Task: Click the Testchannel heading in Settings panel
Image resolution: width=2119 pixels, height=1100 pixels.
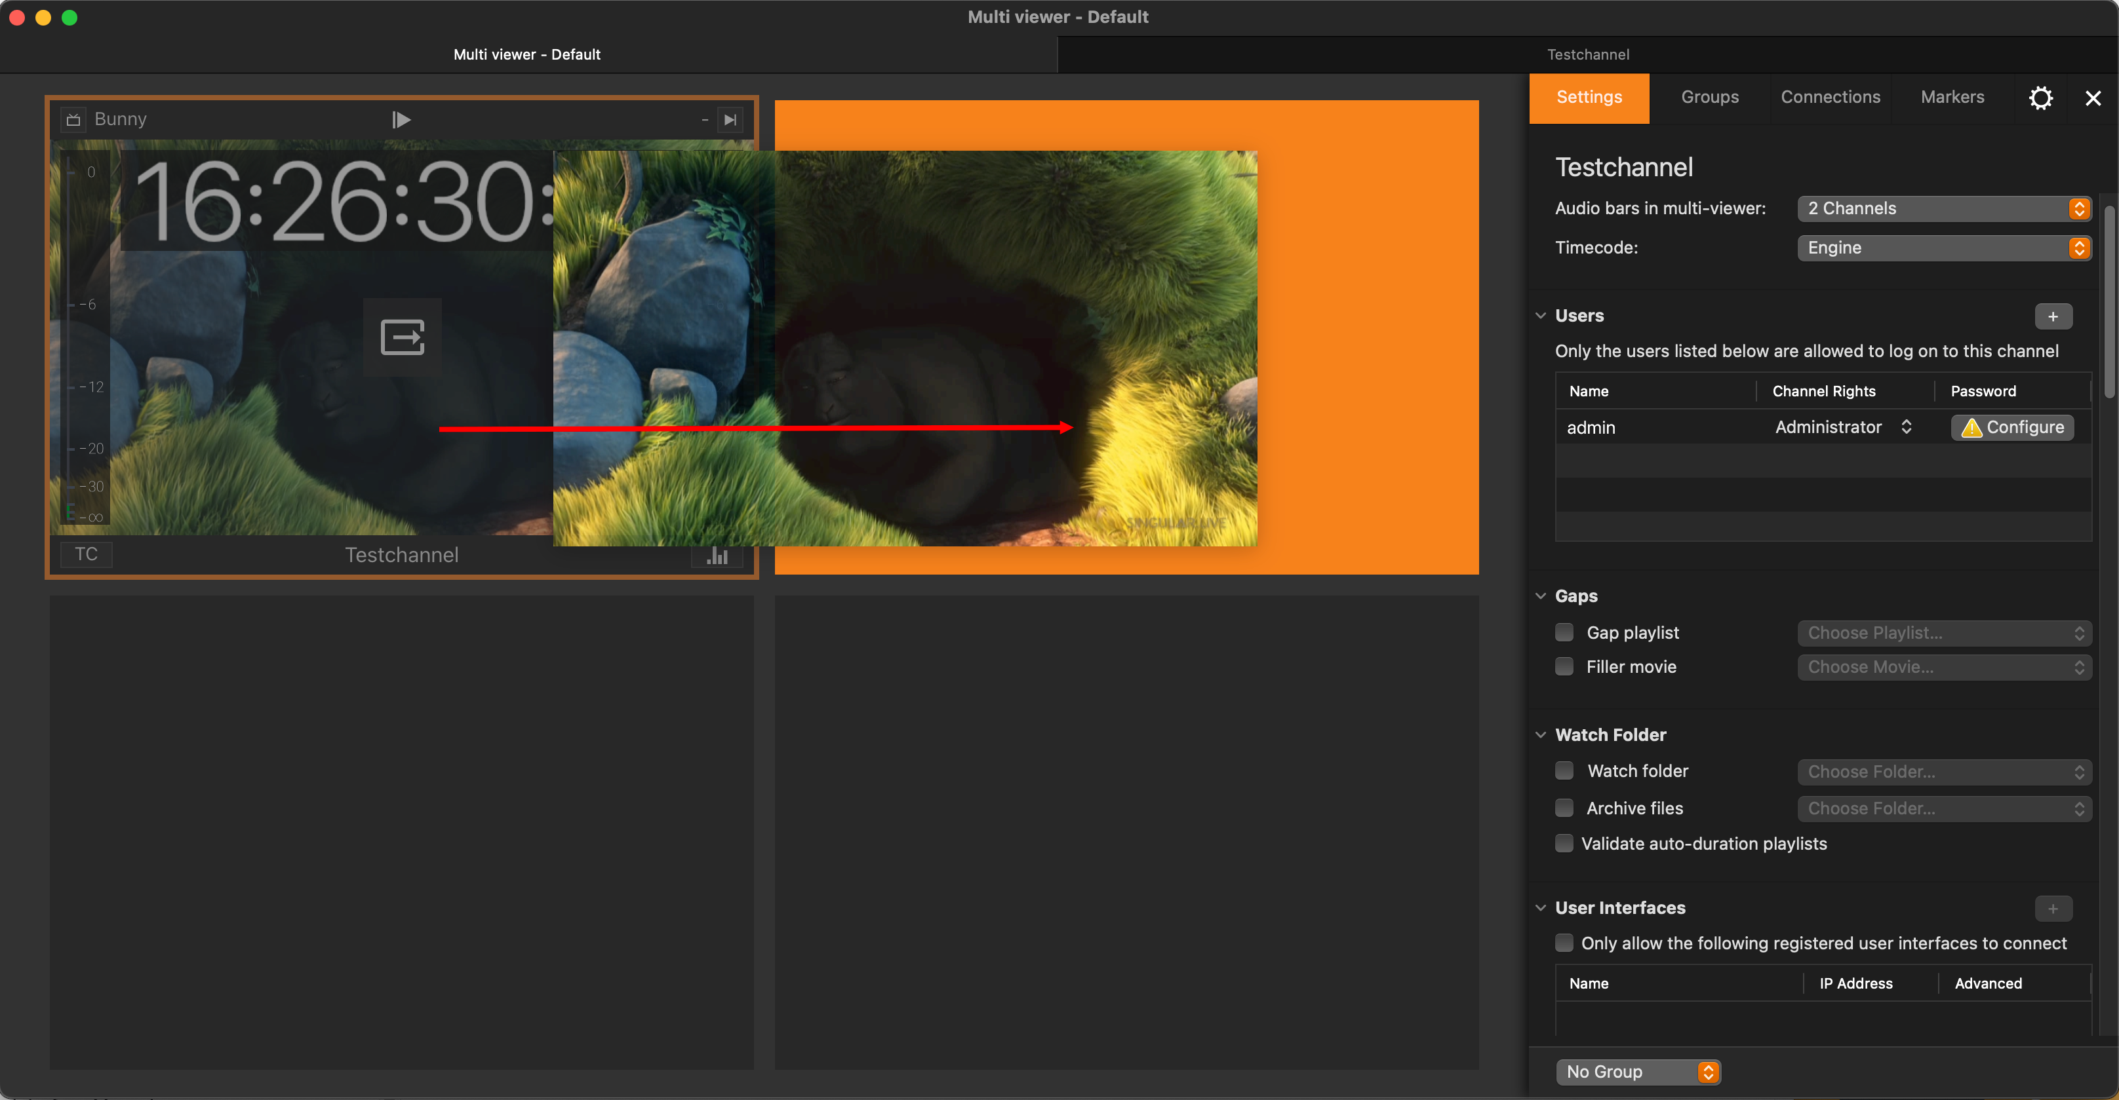Action: 1624,168
